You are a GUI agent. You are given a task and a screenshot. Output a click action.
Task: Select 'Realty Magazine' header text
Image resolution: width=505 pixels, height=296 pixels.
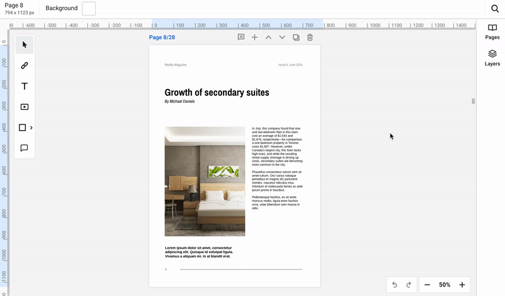(x=175, y=65)
